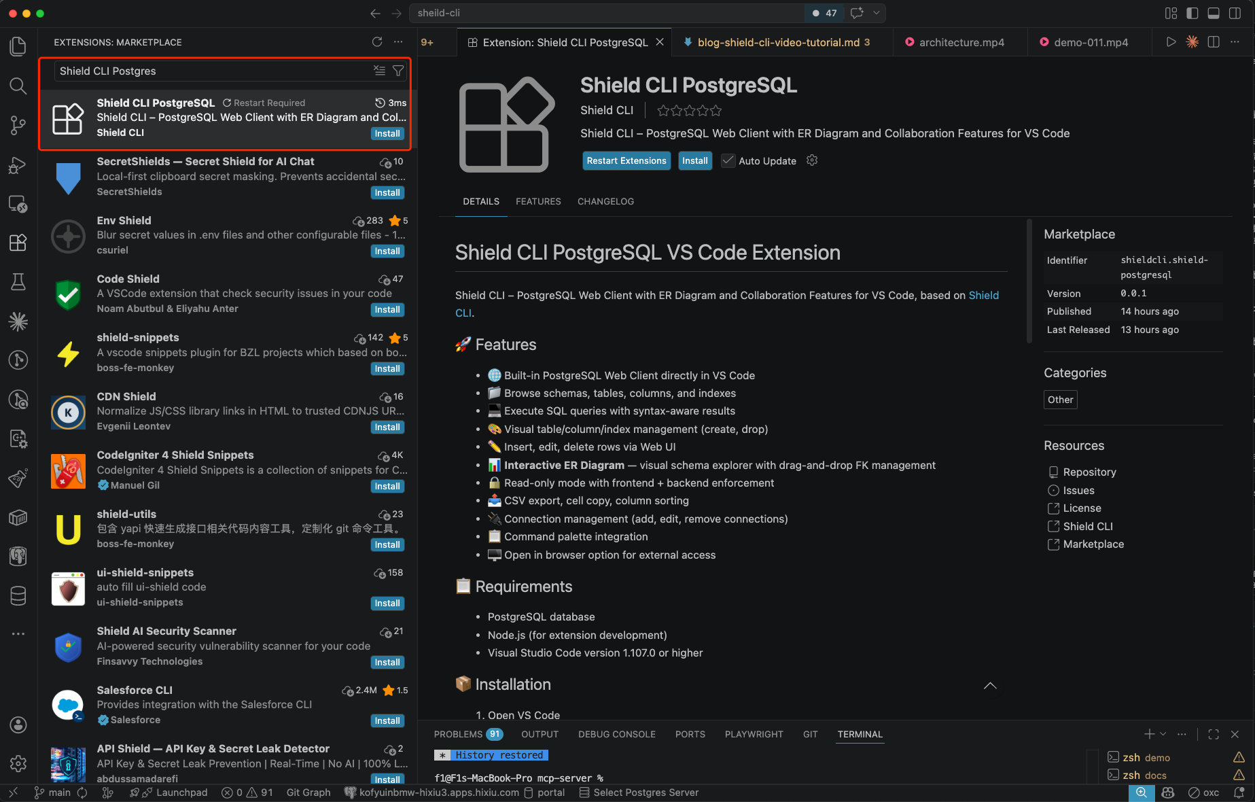Click the Testing flask icon in sidebar
Image resolution: width=1255 pixels, height=802 pixels.
18,281
